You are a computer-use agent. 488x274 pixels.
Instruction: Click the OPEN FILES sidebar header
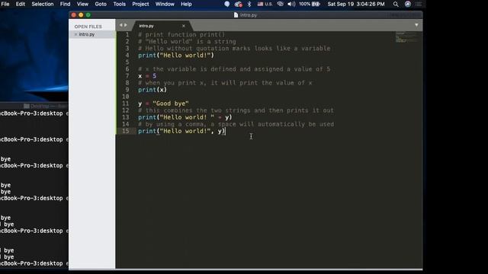tap(88, 27)
